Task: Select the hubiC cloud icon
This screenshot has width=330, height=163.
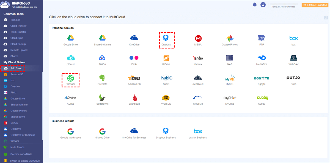Action: [166, 80]
